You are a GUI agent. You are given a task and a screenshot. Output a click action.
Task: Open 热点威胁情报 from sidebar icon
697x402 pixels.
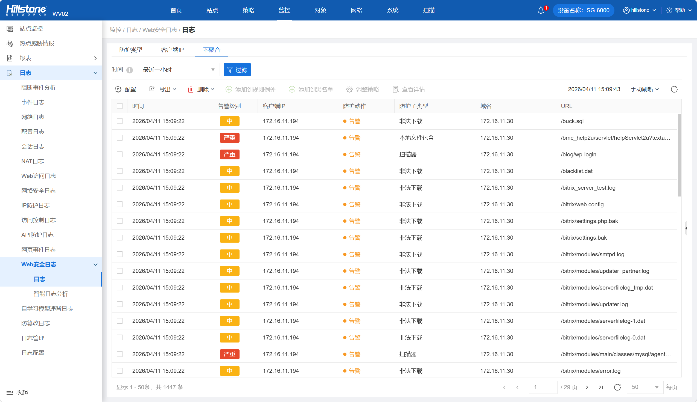[10, 43]
